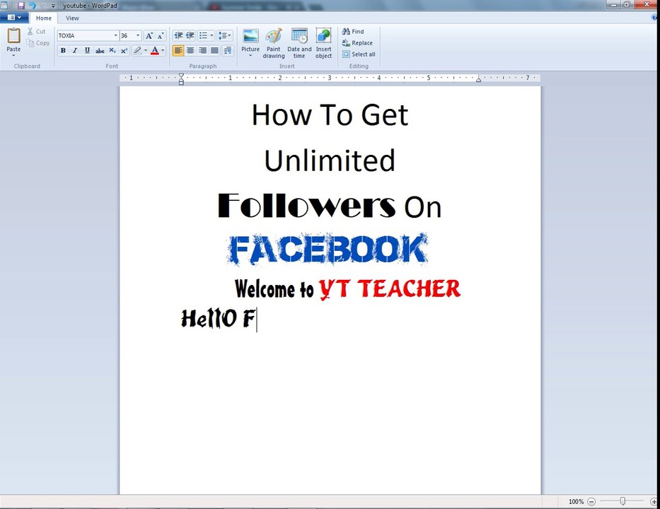Click the "Welcome to" text
Image resolution: width=660 pixels, height=509 pixels.
[x=274, y=289]
